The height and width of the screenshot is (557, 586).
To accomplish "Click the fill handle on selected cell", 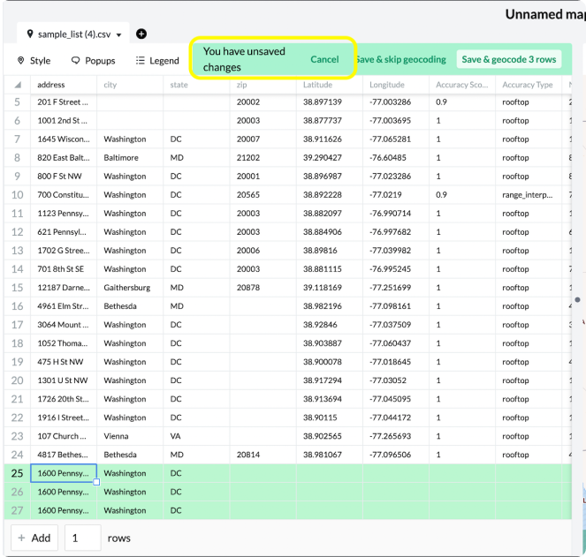I will (x=96, y=482).
